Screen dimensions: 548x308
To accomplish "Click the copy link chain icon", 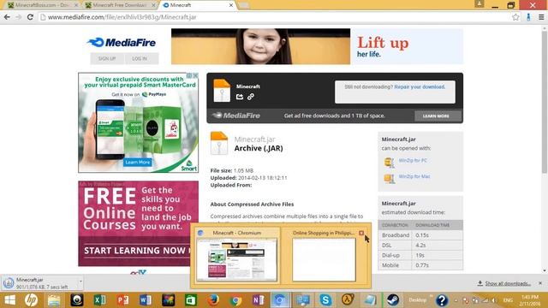I will coord(251,97).
